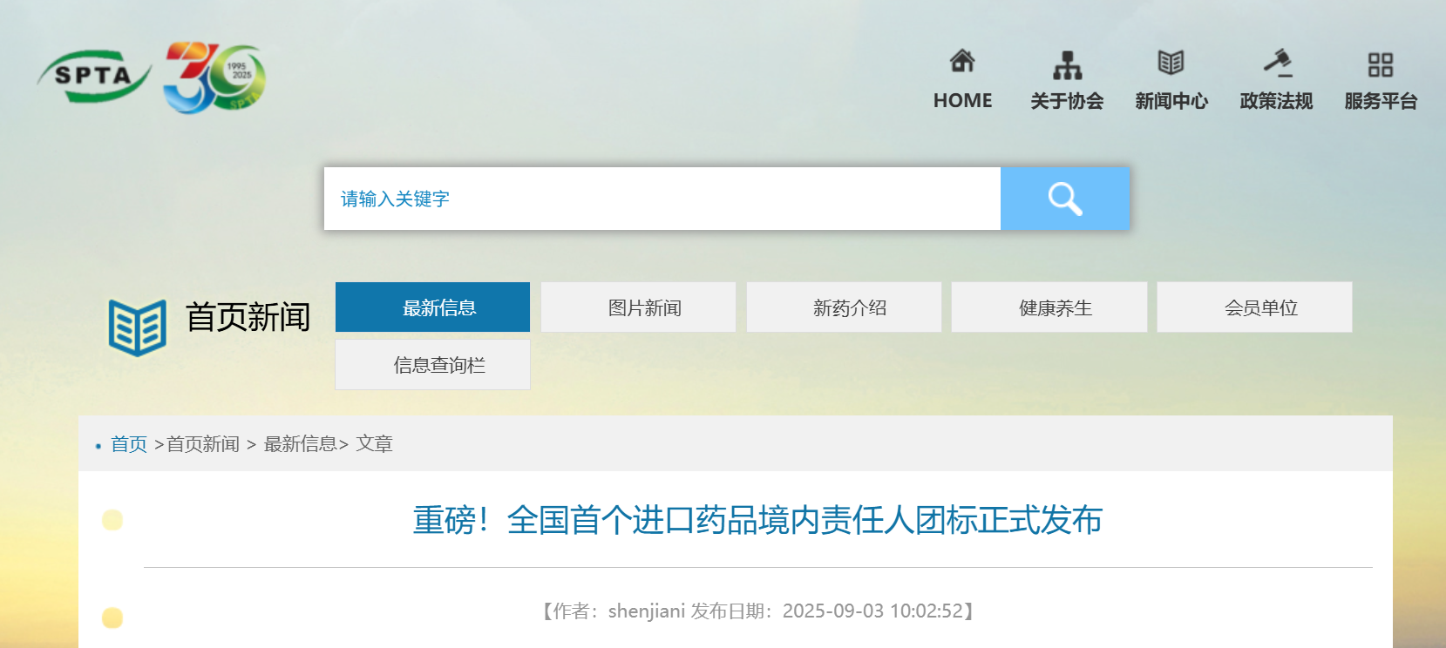Select the 信息查询栏 tab
Viewport: 1446px width, 648px height.
click(x=432, y=365)
